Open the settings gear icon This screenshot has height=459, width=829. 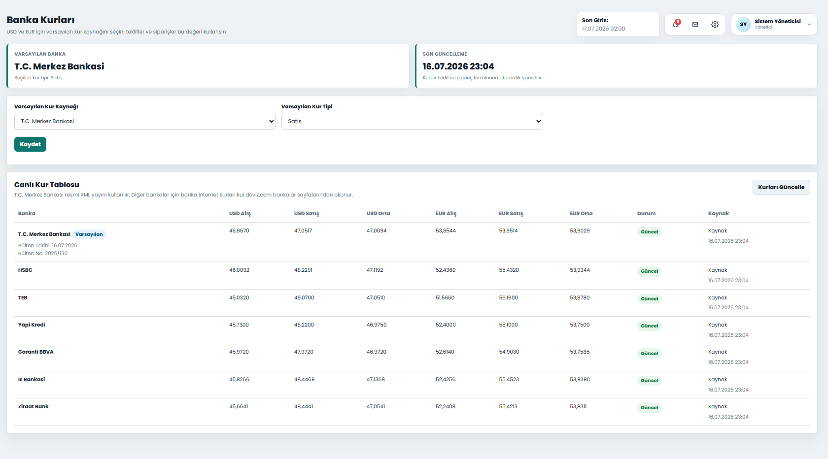point(715,24)
